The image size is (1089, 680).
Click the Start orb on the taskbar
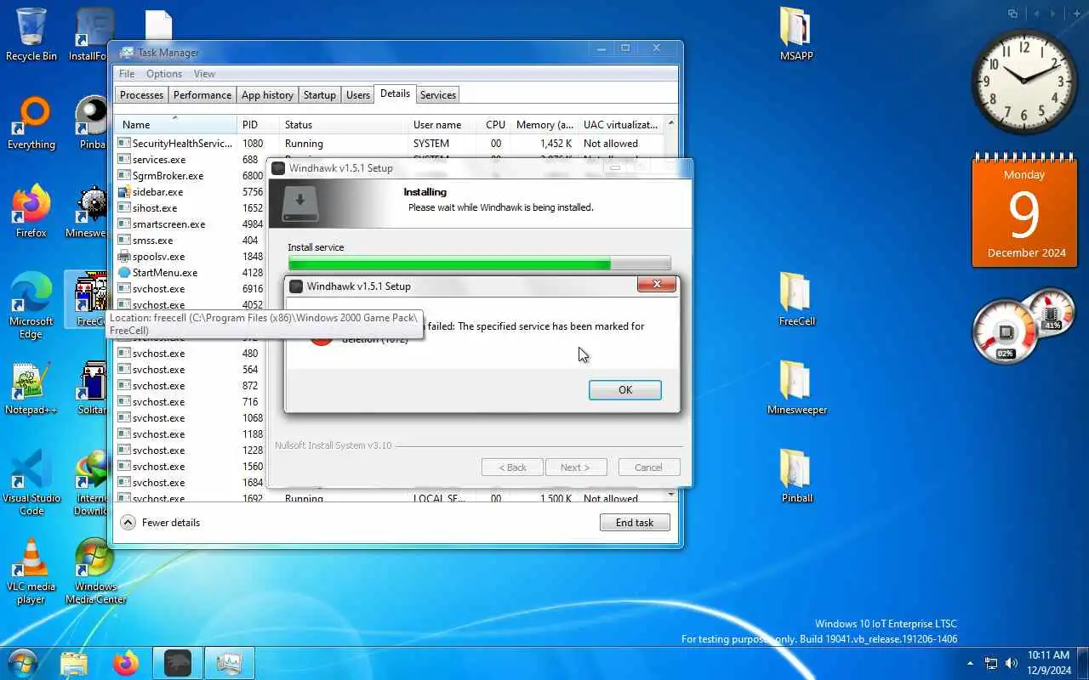[23, 663]
